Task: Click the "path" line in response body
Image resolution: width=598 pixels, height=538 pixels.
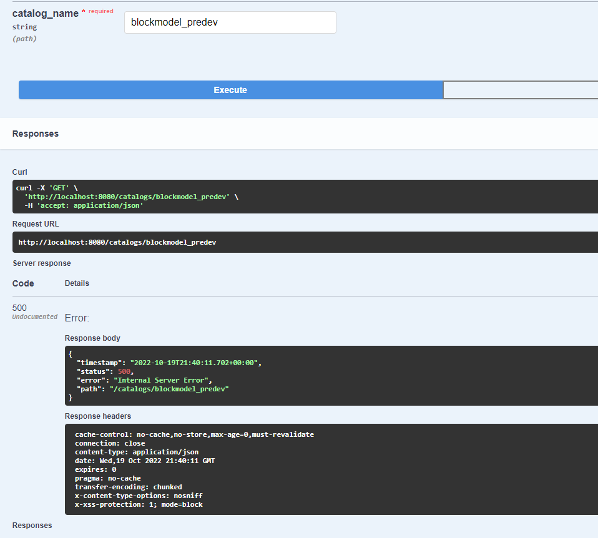Action: 152,389
